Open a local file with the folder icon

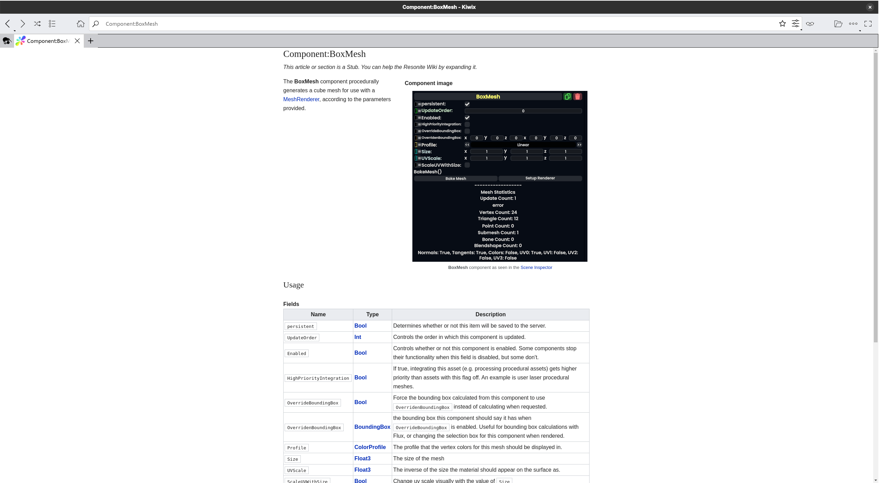838,24
